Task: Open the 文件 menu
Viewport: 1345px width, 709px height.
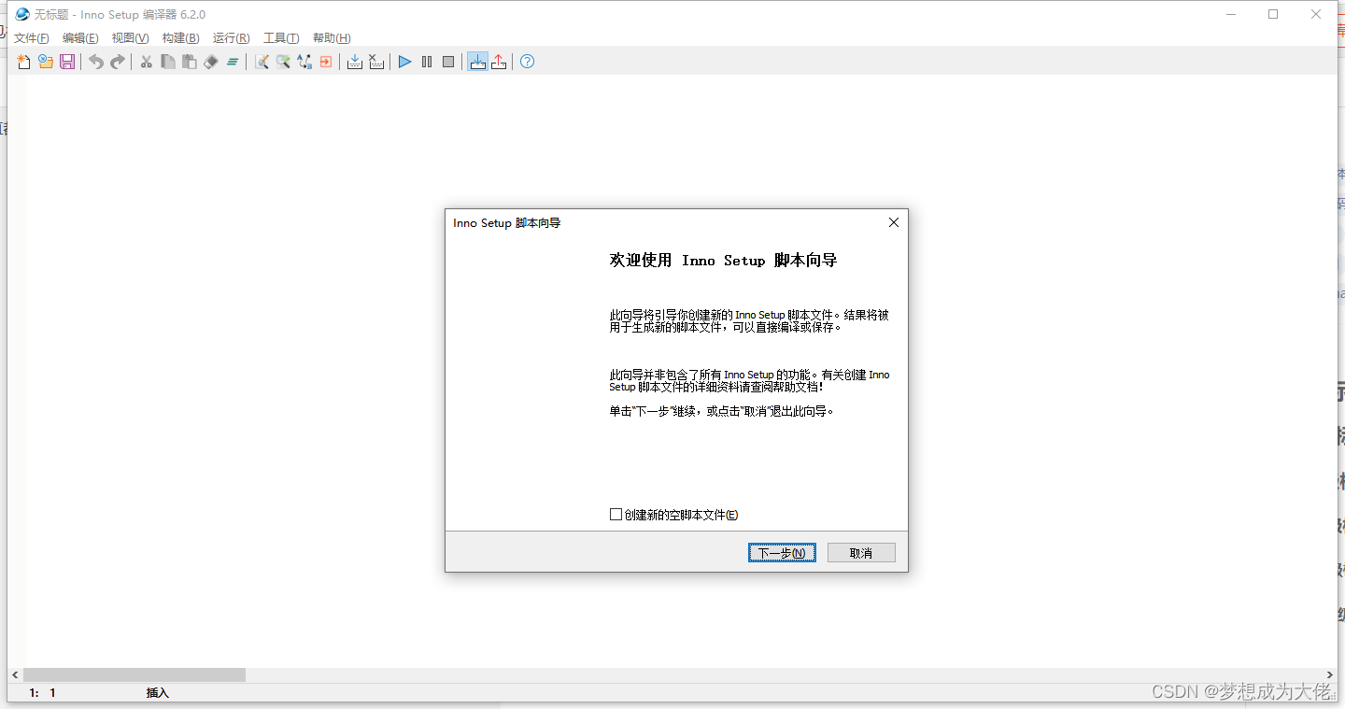Action: 31,37
